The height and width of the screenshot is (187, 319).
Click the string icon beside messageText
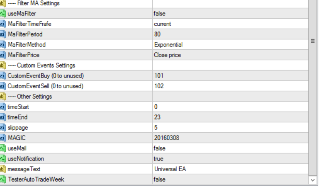click(2, 169)
